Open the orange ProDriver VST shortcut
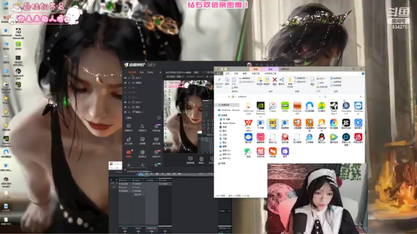The image size is (417, 234). (x=297, y=108)
